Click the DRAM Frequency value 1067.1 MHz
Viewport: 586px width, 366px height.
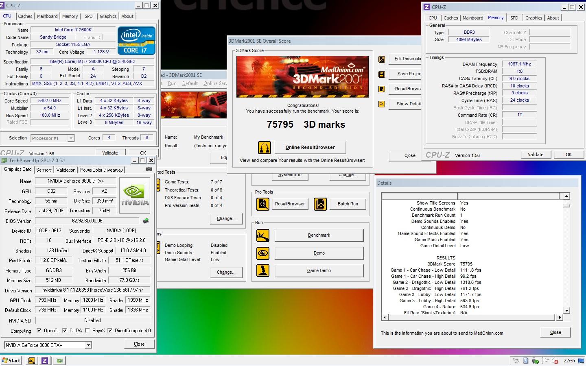pos(519,64)
